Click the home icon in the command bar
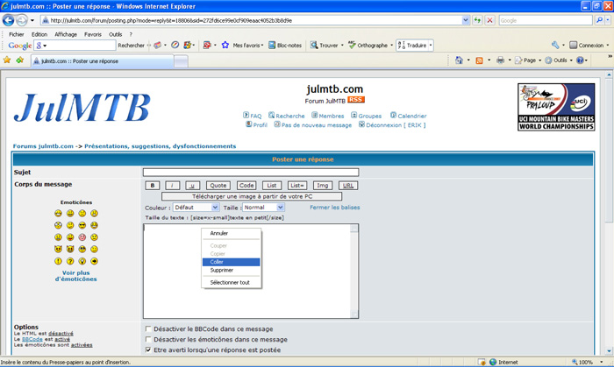 click(460, 60)
